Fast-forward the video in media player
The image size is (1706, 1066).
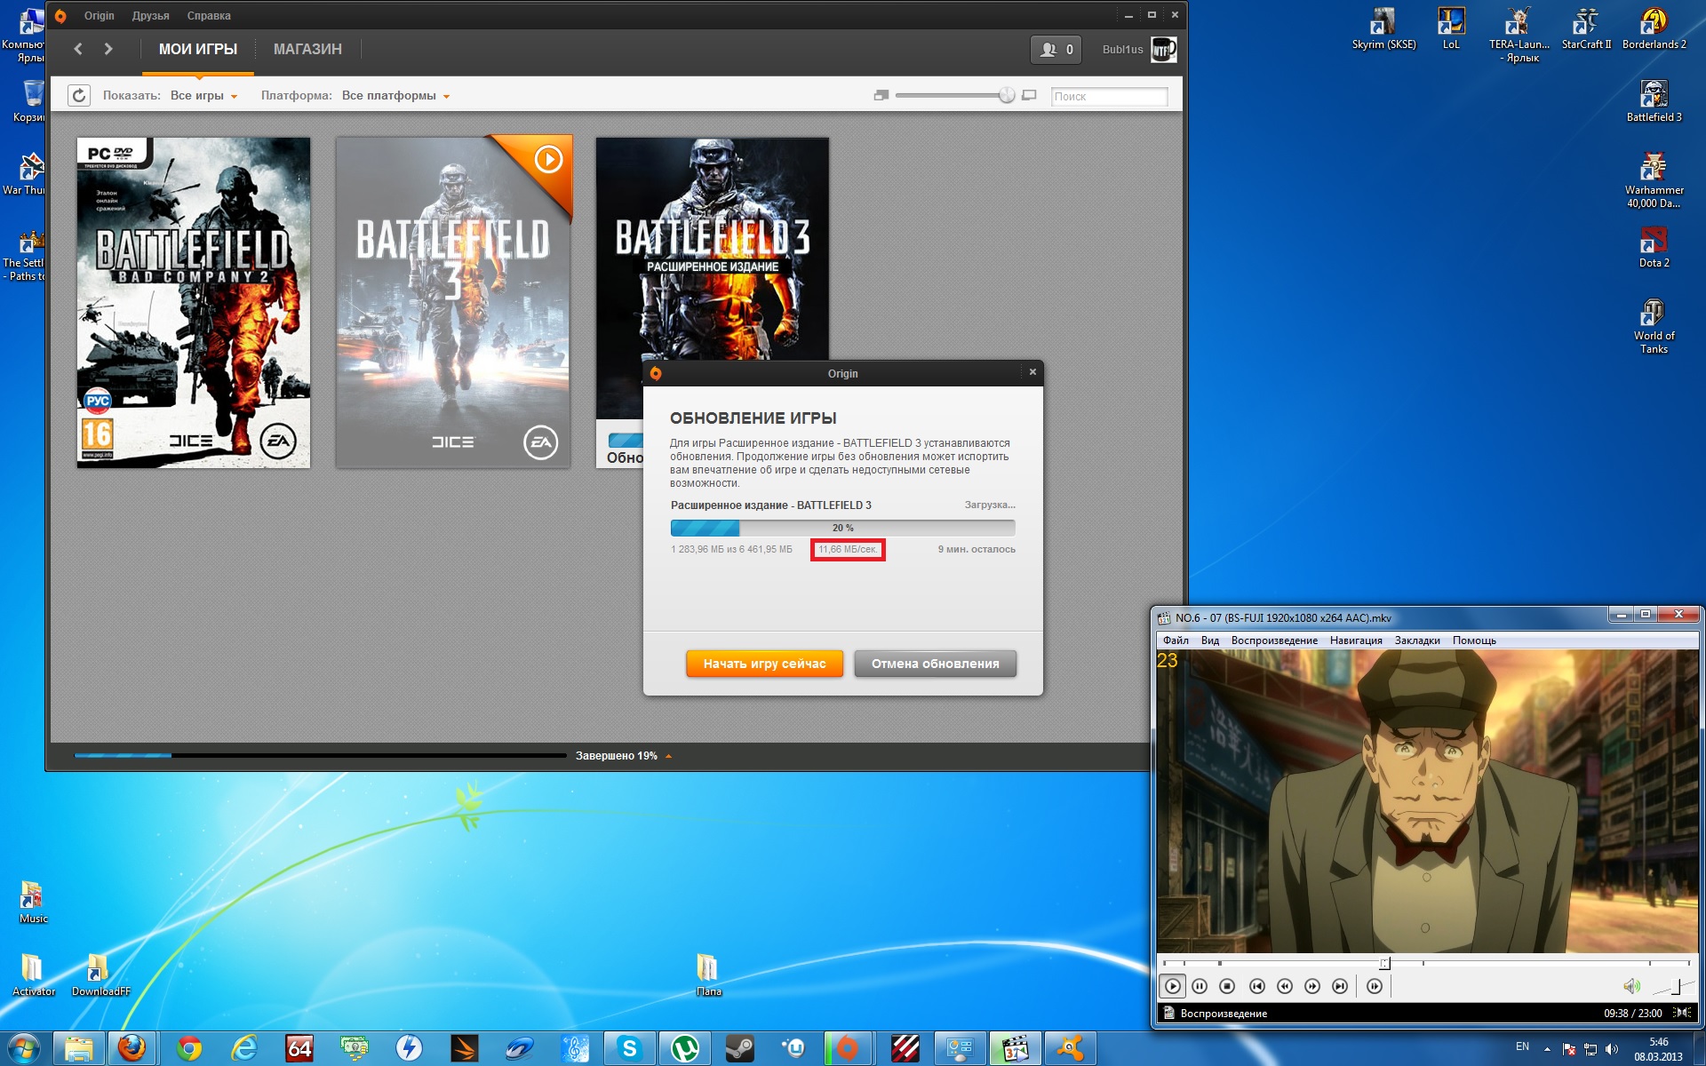tap(1312, 986)
